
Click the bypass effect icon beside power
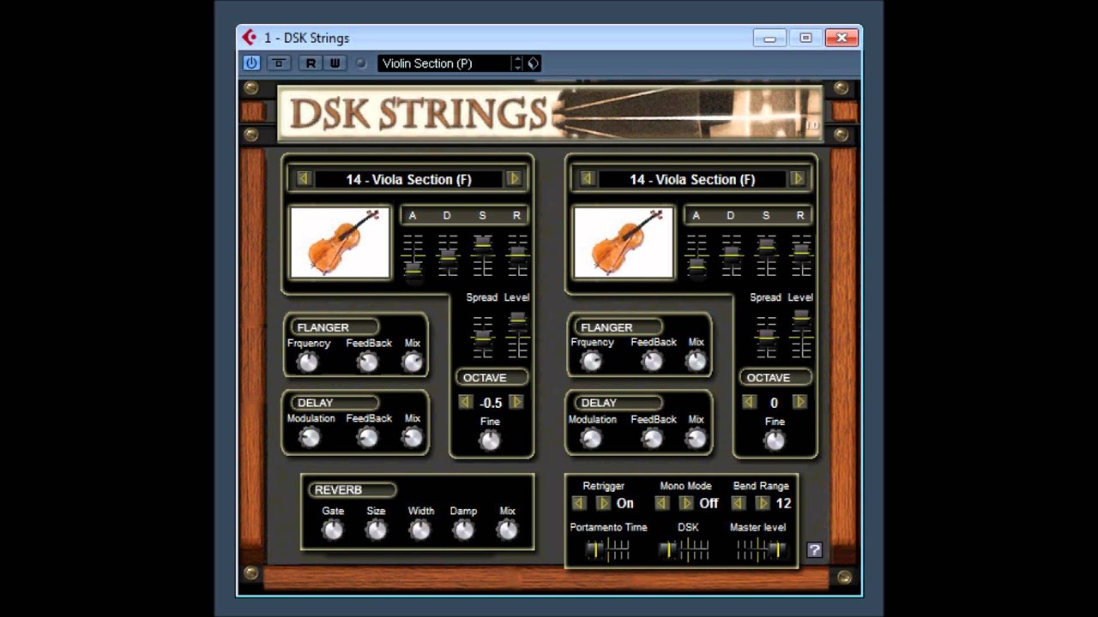coord(279,63)
